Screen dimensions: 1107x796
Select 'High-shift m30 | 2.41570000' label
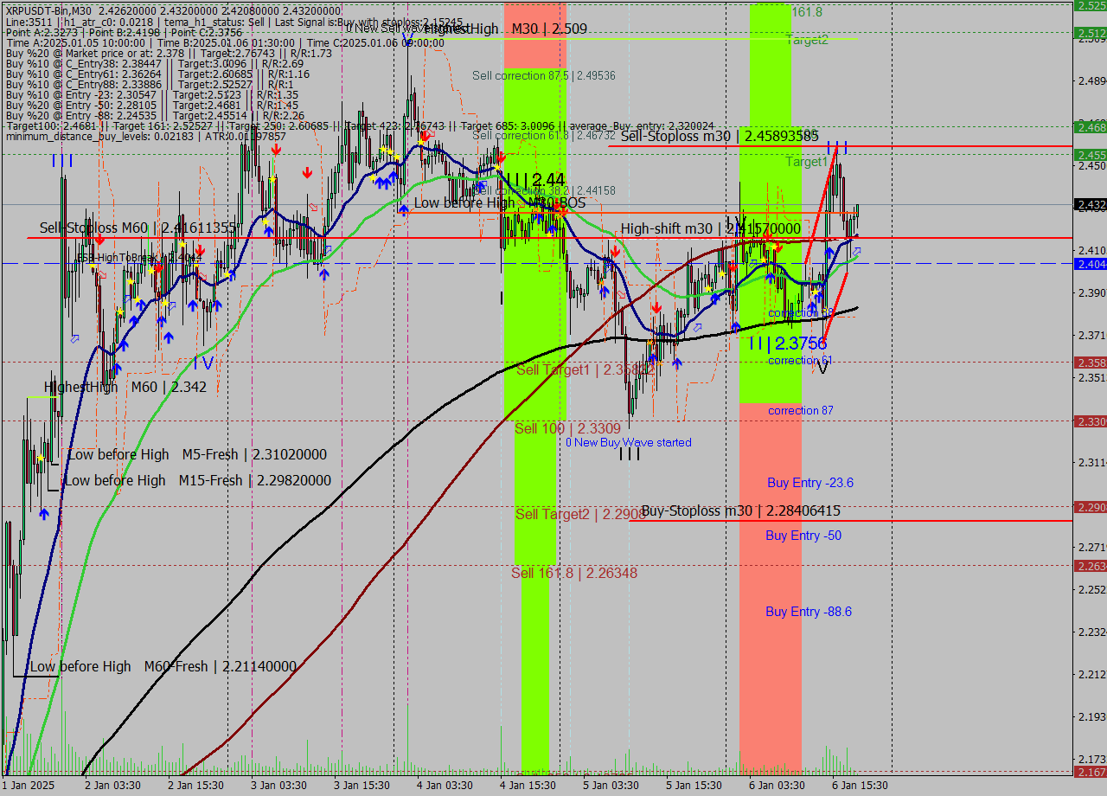(711, 228)
